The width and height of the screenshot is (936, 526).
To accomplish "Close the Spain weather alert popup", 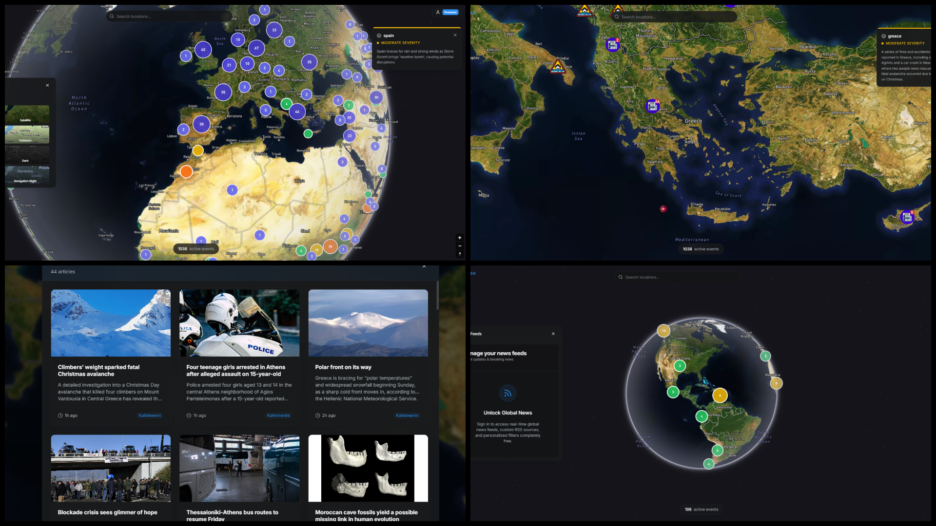I will click(455, 35).
